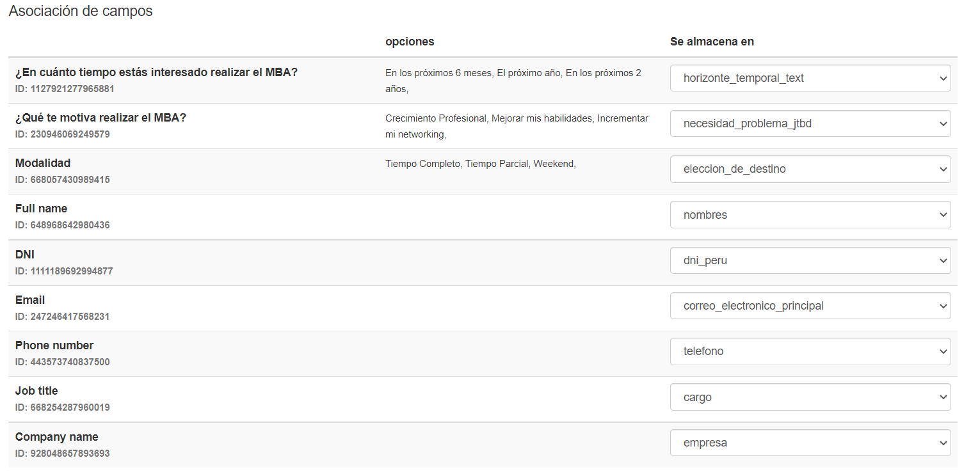Viewport: 971px width, 474px height.
Task: Expand the eleccion_de_destino select box
Action: point(810,169)
